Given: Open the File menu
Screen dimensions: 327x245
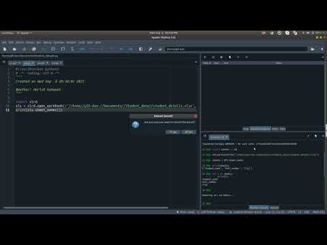Looking at the screenshot, I should [x=4, y=42].
